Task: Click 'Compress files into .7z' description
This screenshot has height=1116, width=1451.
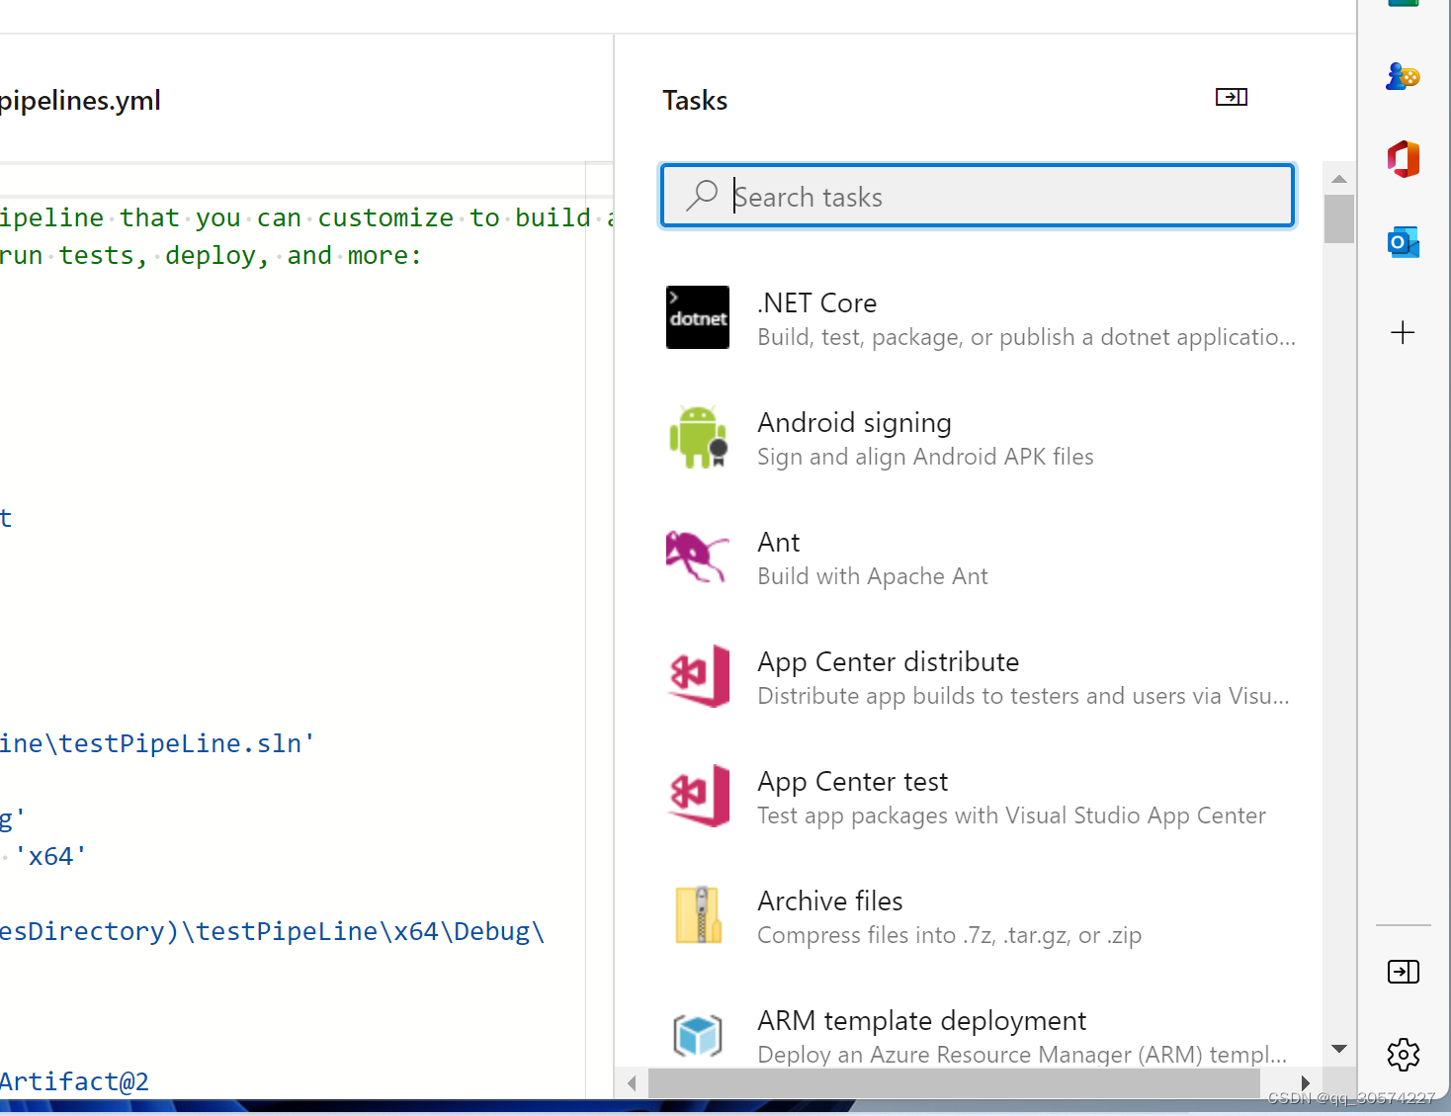Action: [x=949, y=935]
